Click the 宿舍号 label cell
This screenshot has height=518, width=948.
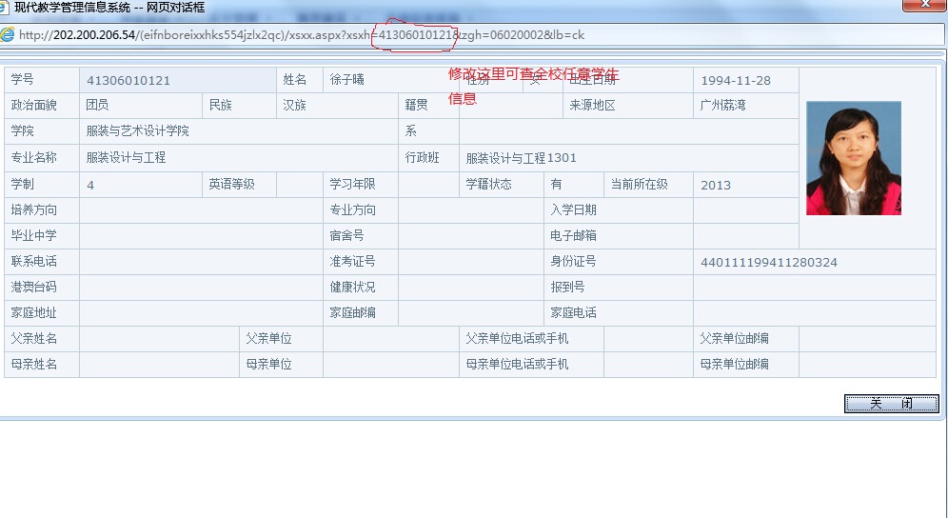361,236
